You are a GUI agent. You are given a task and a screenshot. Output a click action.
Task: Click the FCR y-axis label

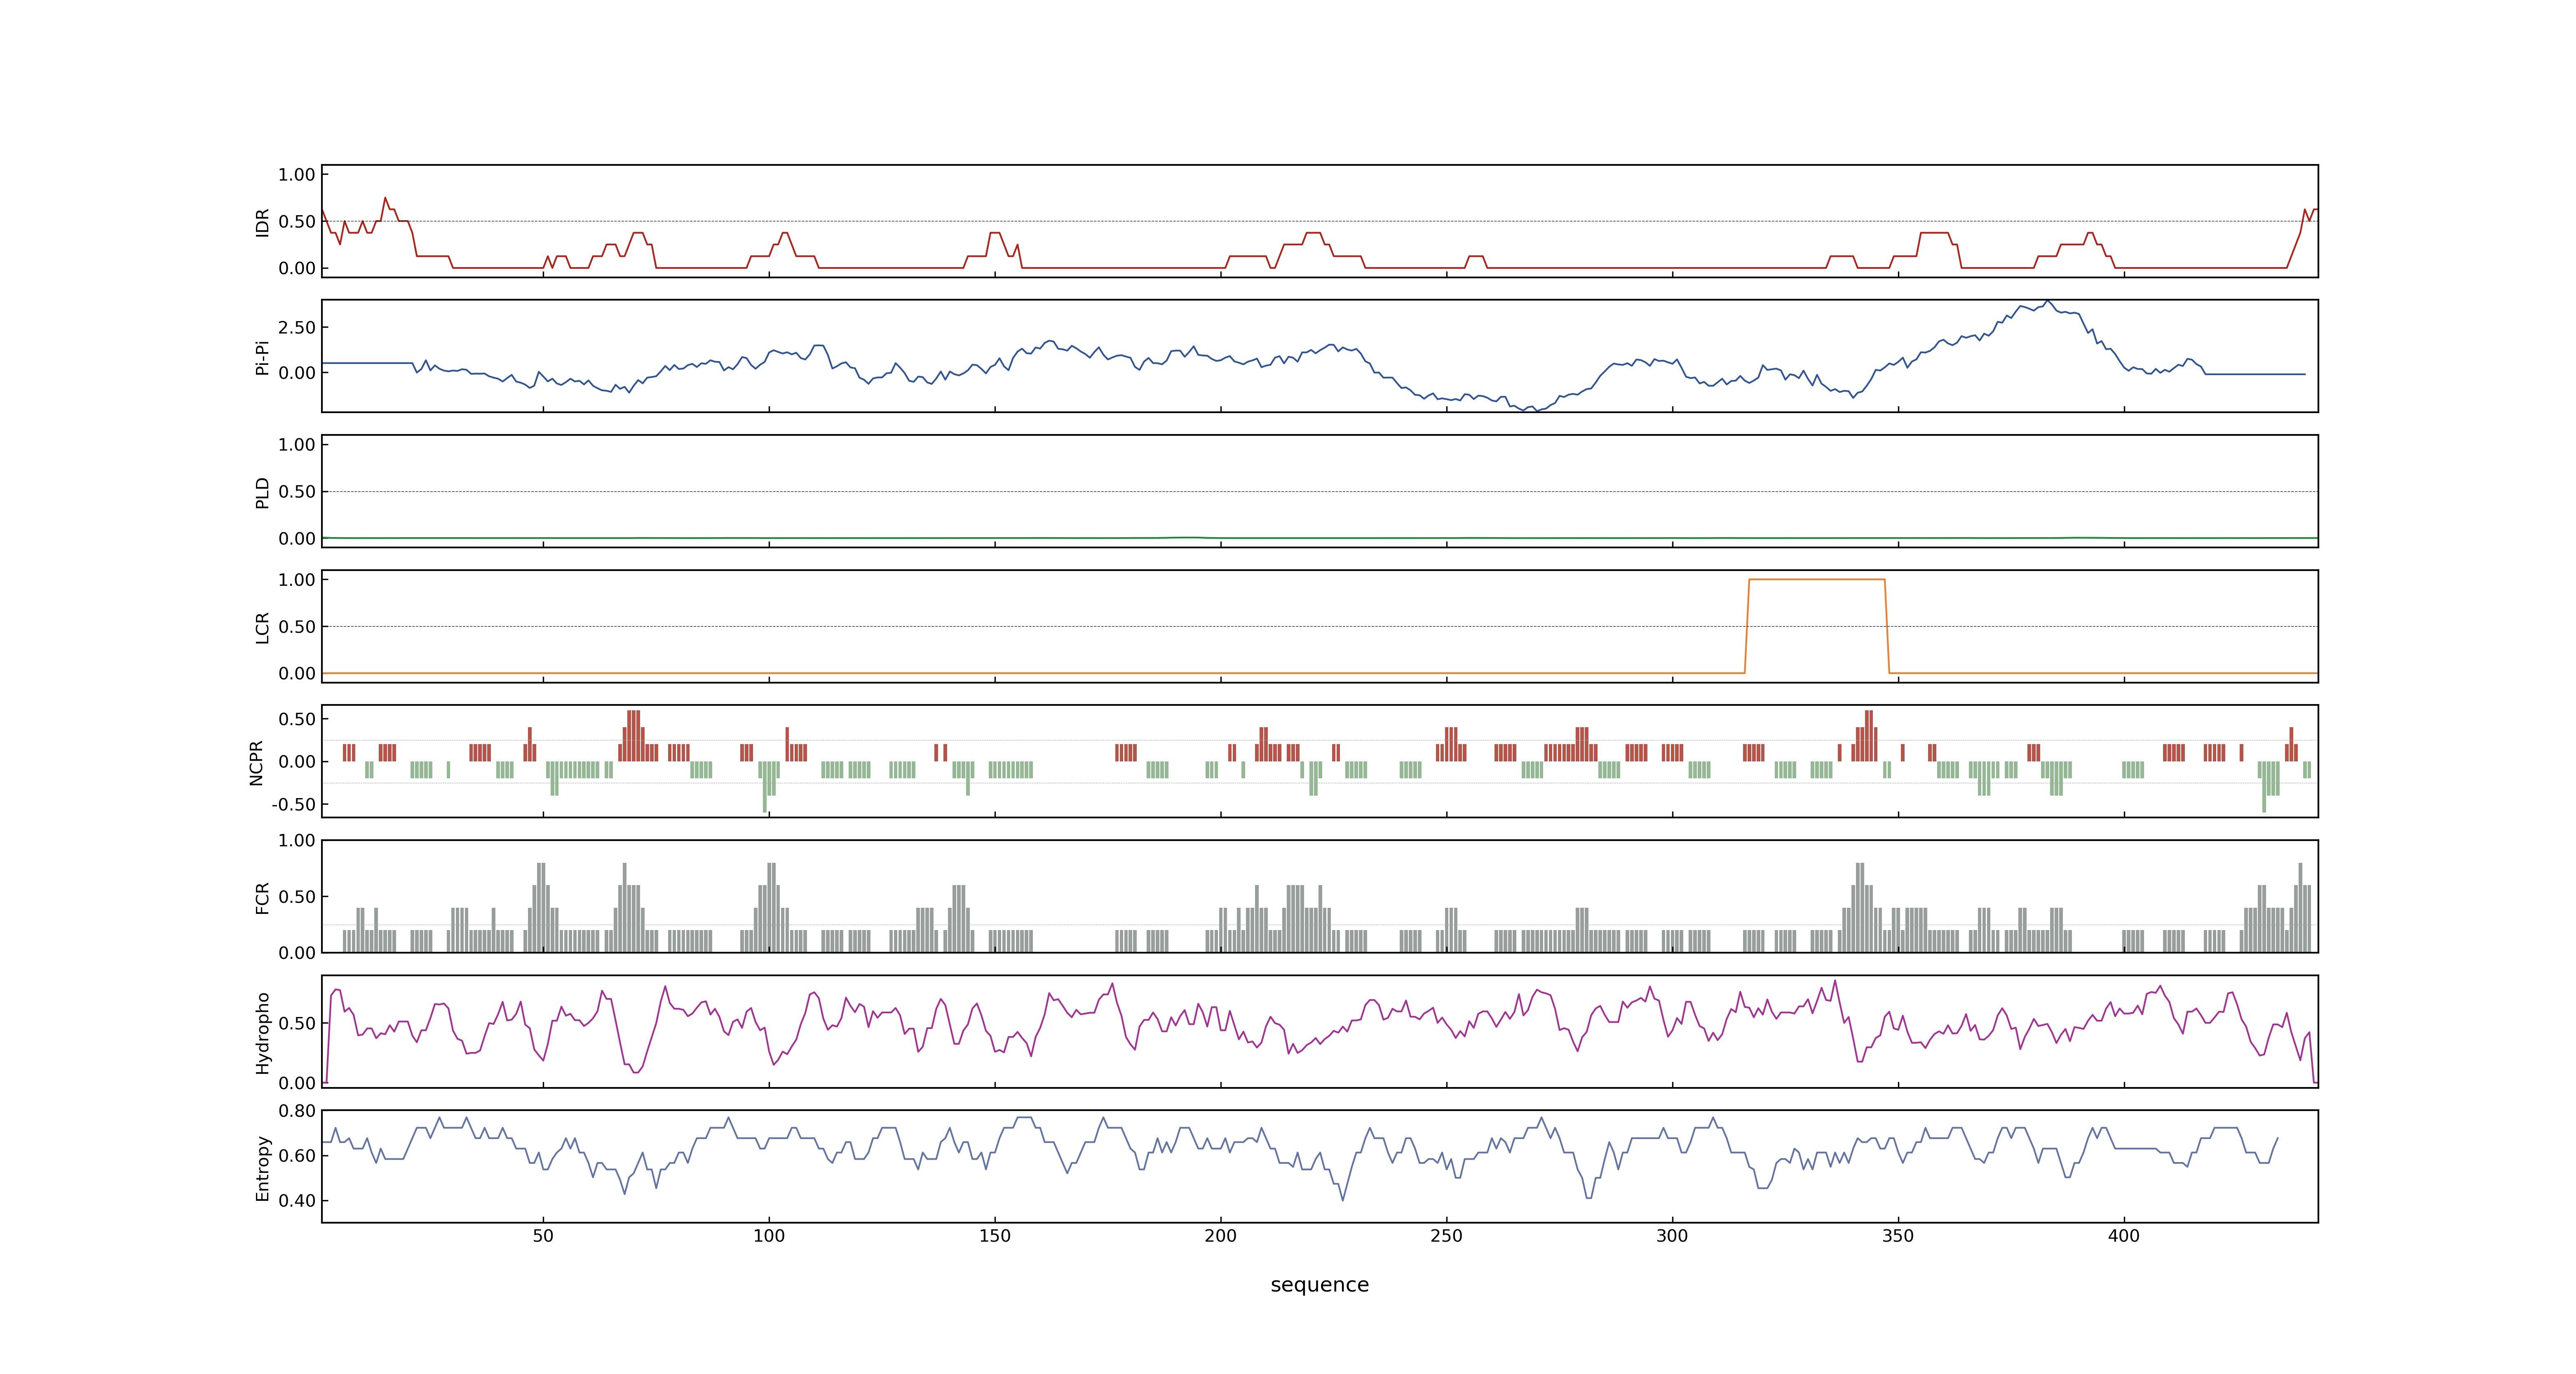tap(263, 897)
